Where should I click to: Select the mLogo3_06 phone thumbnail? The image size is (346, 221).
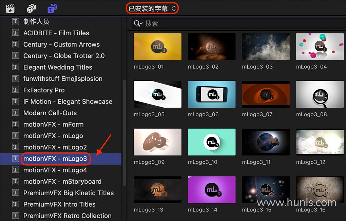pos(212,94)
